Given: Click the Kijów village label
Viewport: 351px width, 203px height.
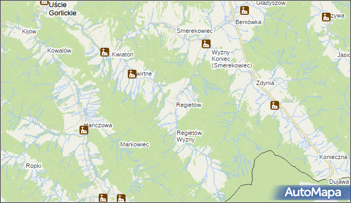Looking at the screenshot, I should (x=29, y=32).
